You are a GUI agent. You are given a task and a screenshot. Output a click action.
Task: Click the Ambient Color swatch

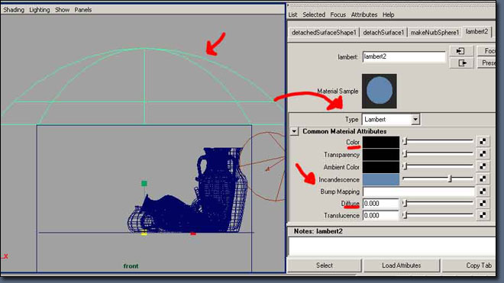381,167
